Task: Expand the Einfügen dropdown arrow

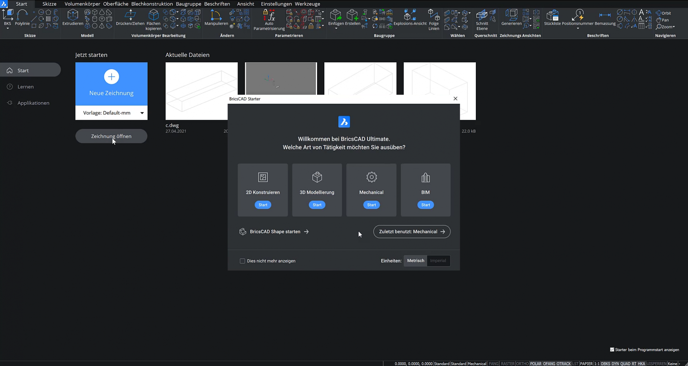Action: point(336,28)
